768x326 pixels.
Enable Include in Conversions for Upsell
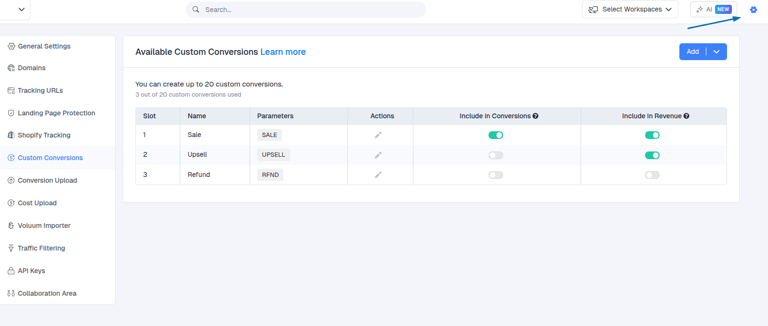coord(495,155)
